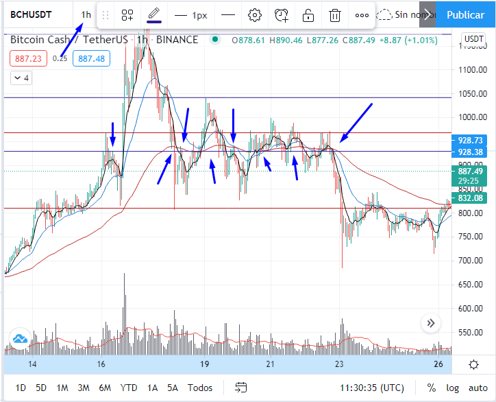Toggle percent scale mode
496x402 pixels.
(431, 388)
